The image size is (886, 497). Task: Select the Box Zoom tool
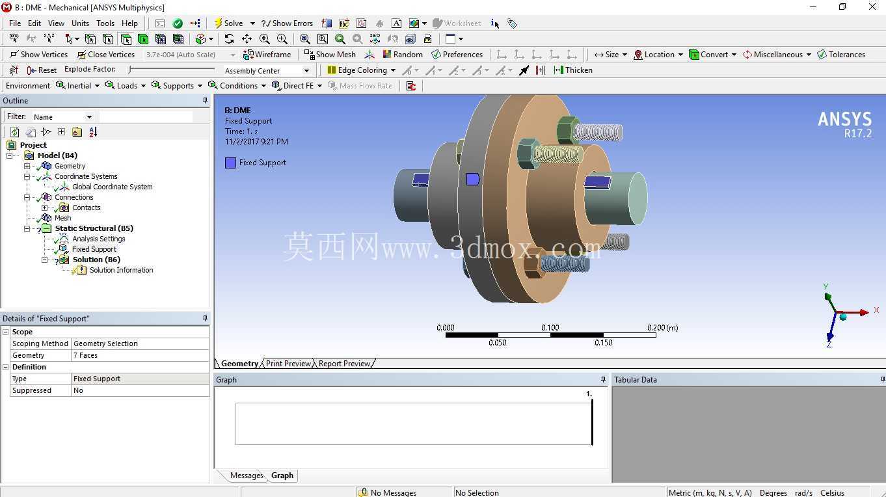click(282, 39)
